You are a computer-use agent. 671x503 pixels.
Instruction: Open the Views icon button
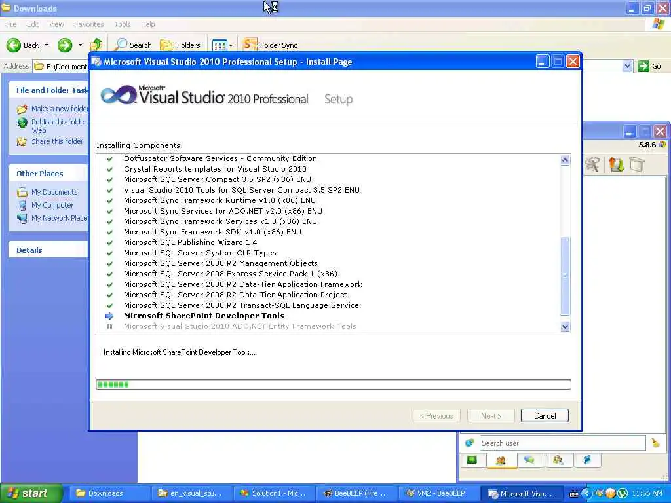(220, 45)
